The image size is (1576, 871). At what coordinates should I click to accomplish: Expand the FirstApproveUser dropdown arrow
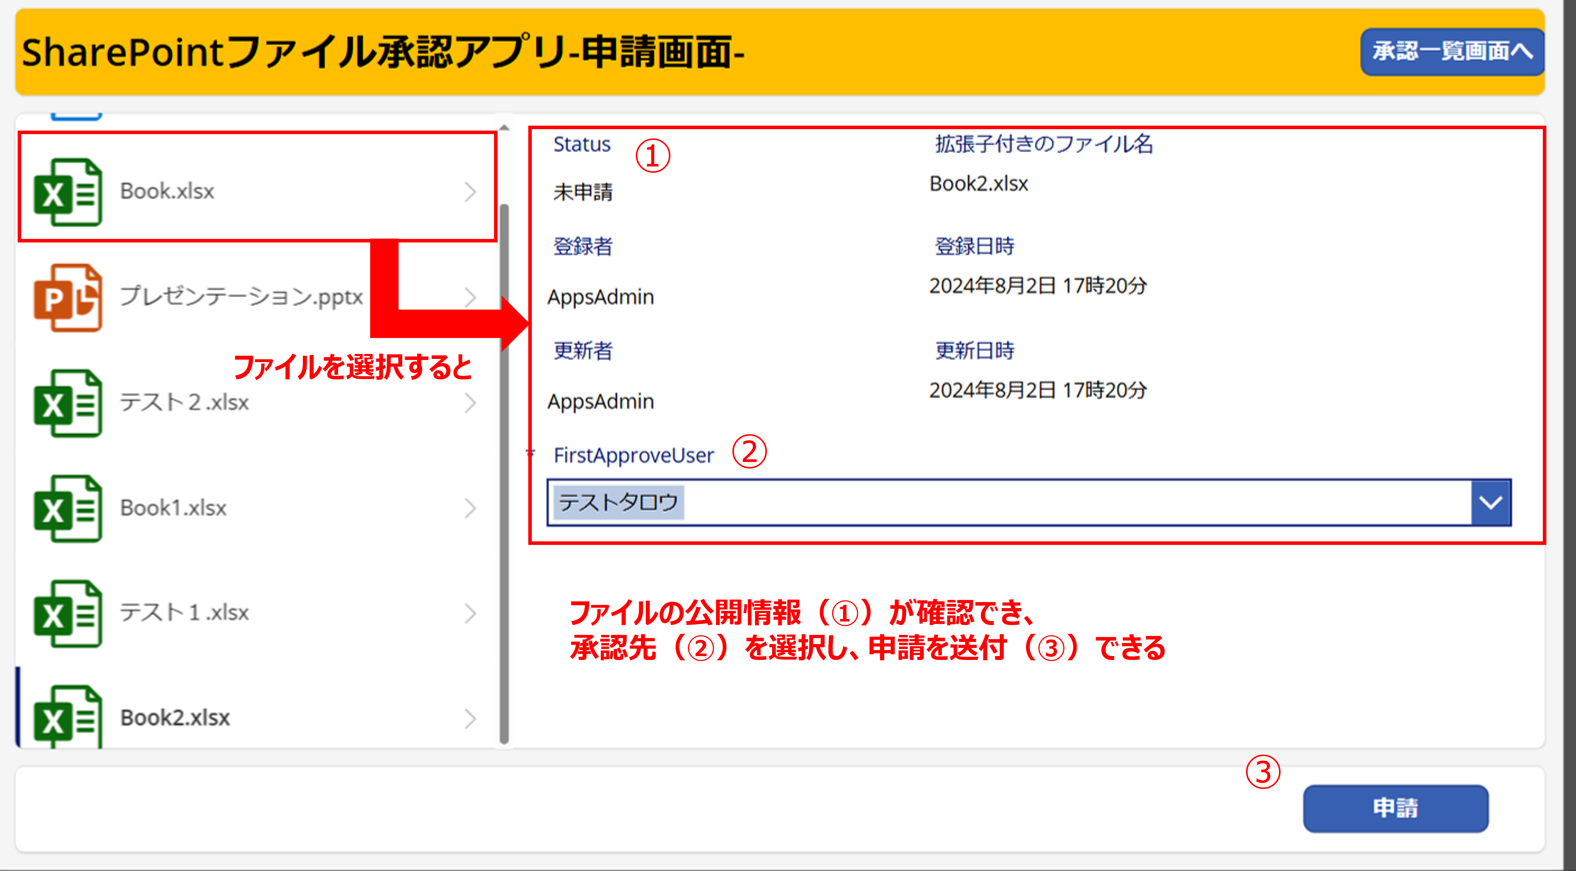1490,503
